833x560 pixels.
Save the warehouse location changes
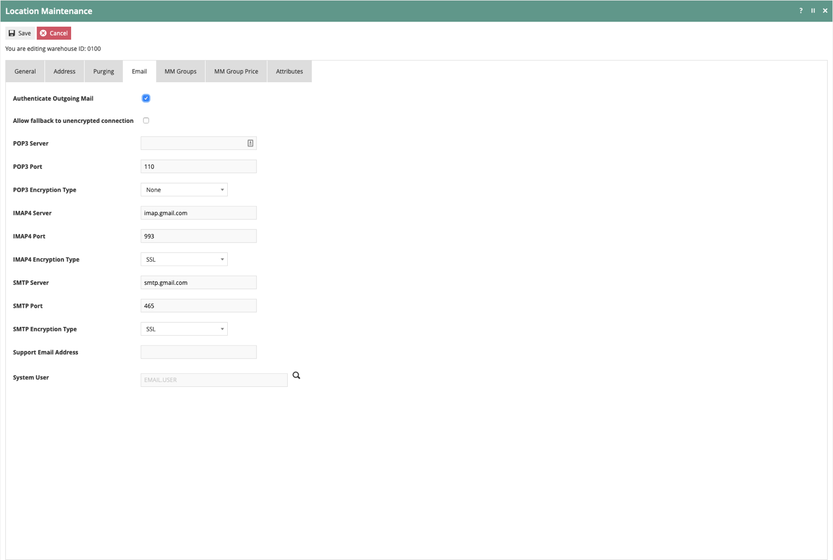pyautogui.click(x=20, y=33)
